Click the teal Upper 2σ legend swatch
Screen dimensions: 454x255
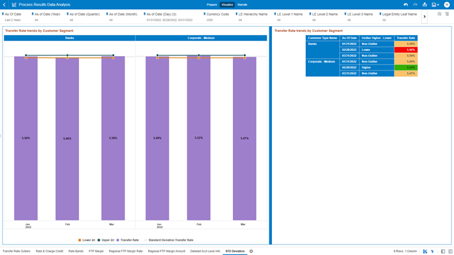[x=98, y=240]
